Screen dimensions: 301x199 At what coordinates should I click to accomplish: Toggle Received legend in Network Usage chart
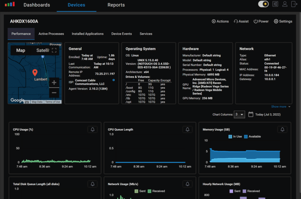(x=156, y=191)
